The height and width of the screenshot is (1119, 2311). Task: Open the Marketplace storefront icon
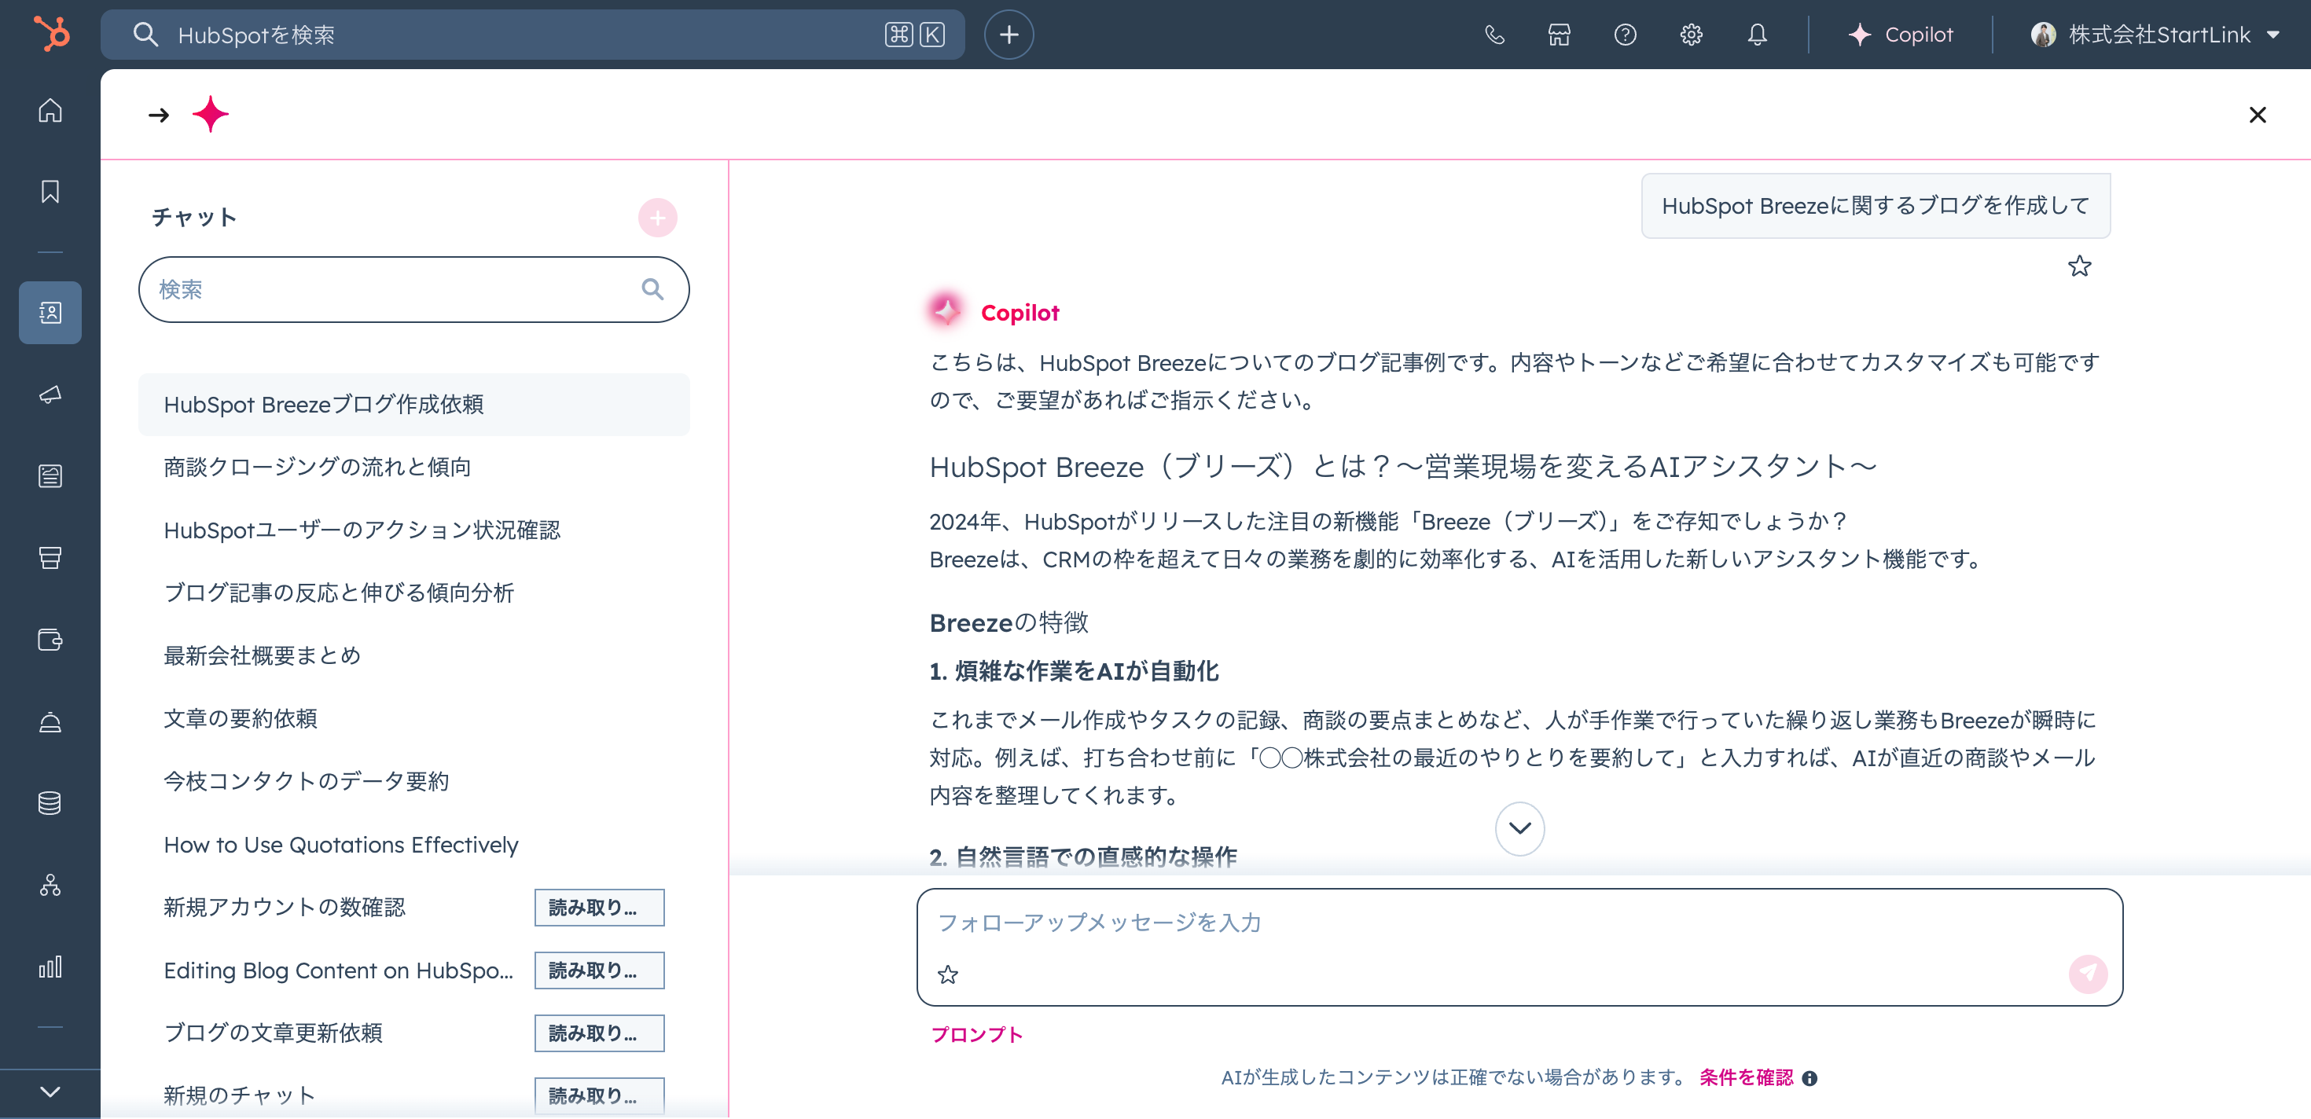pos(1560,35)
